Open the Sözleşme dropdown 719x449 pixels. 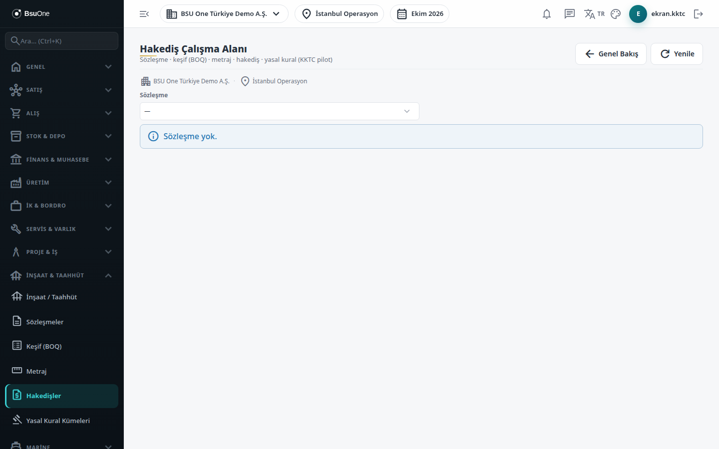(x=280, y=111)
